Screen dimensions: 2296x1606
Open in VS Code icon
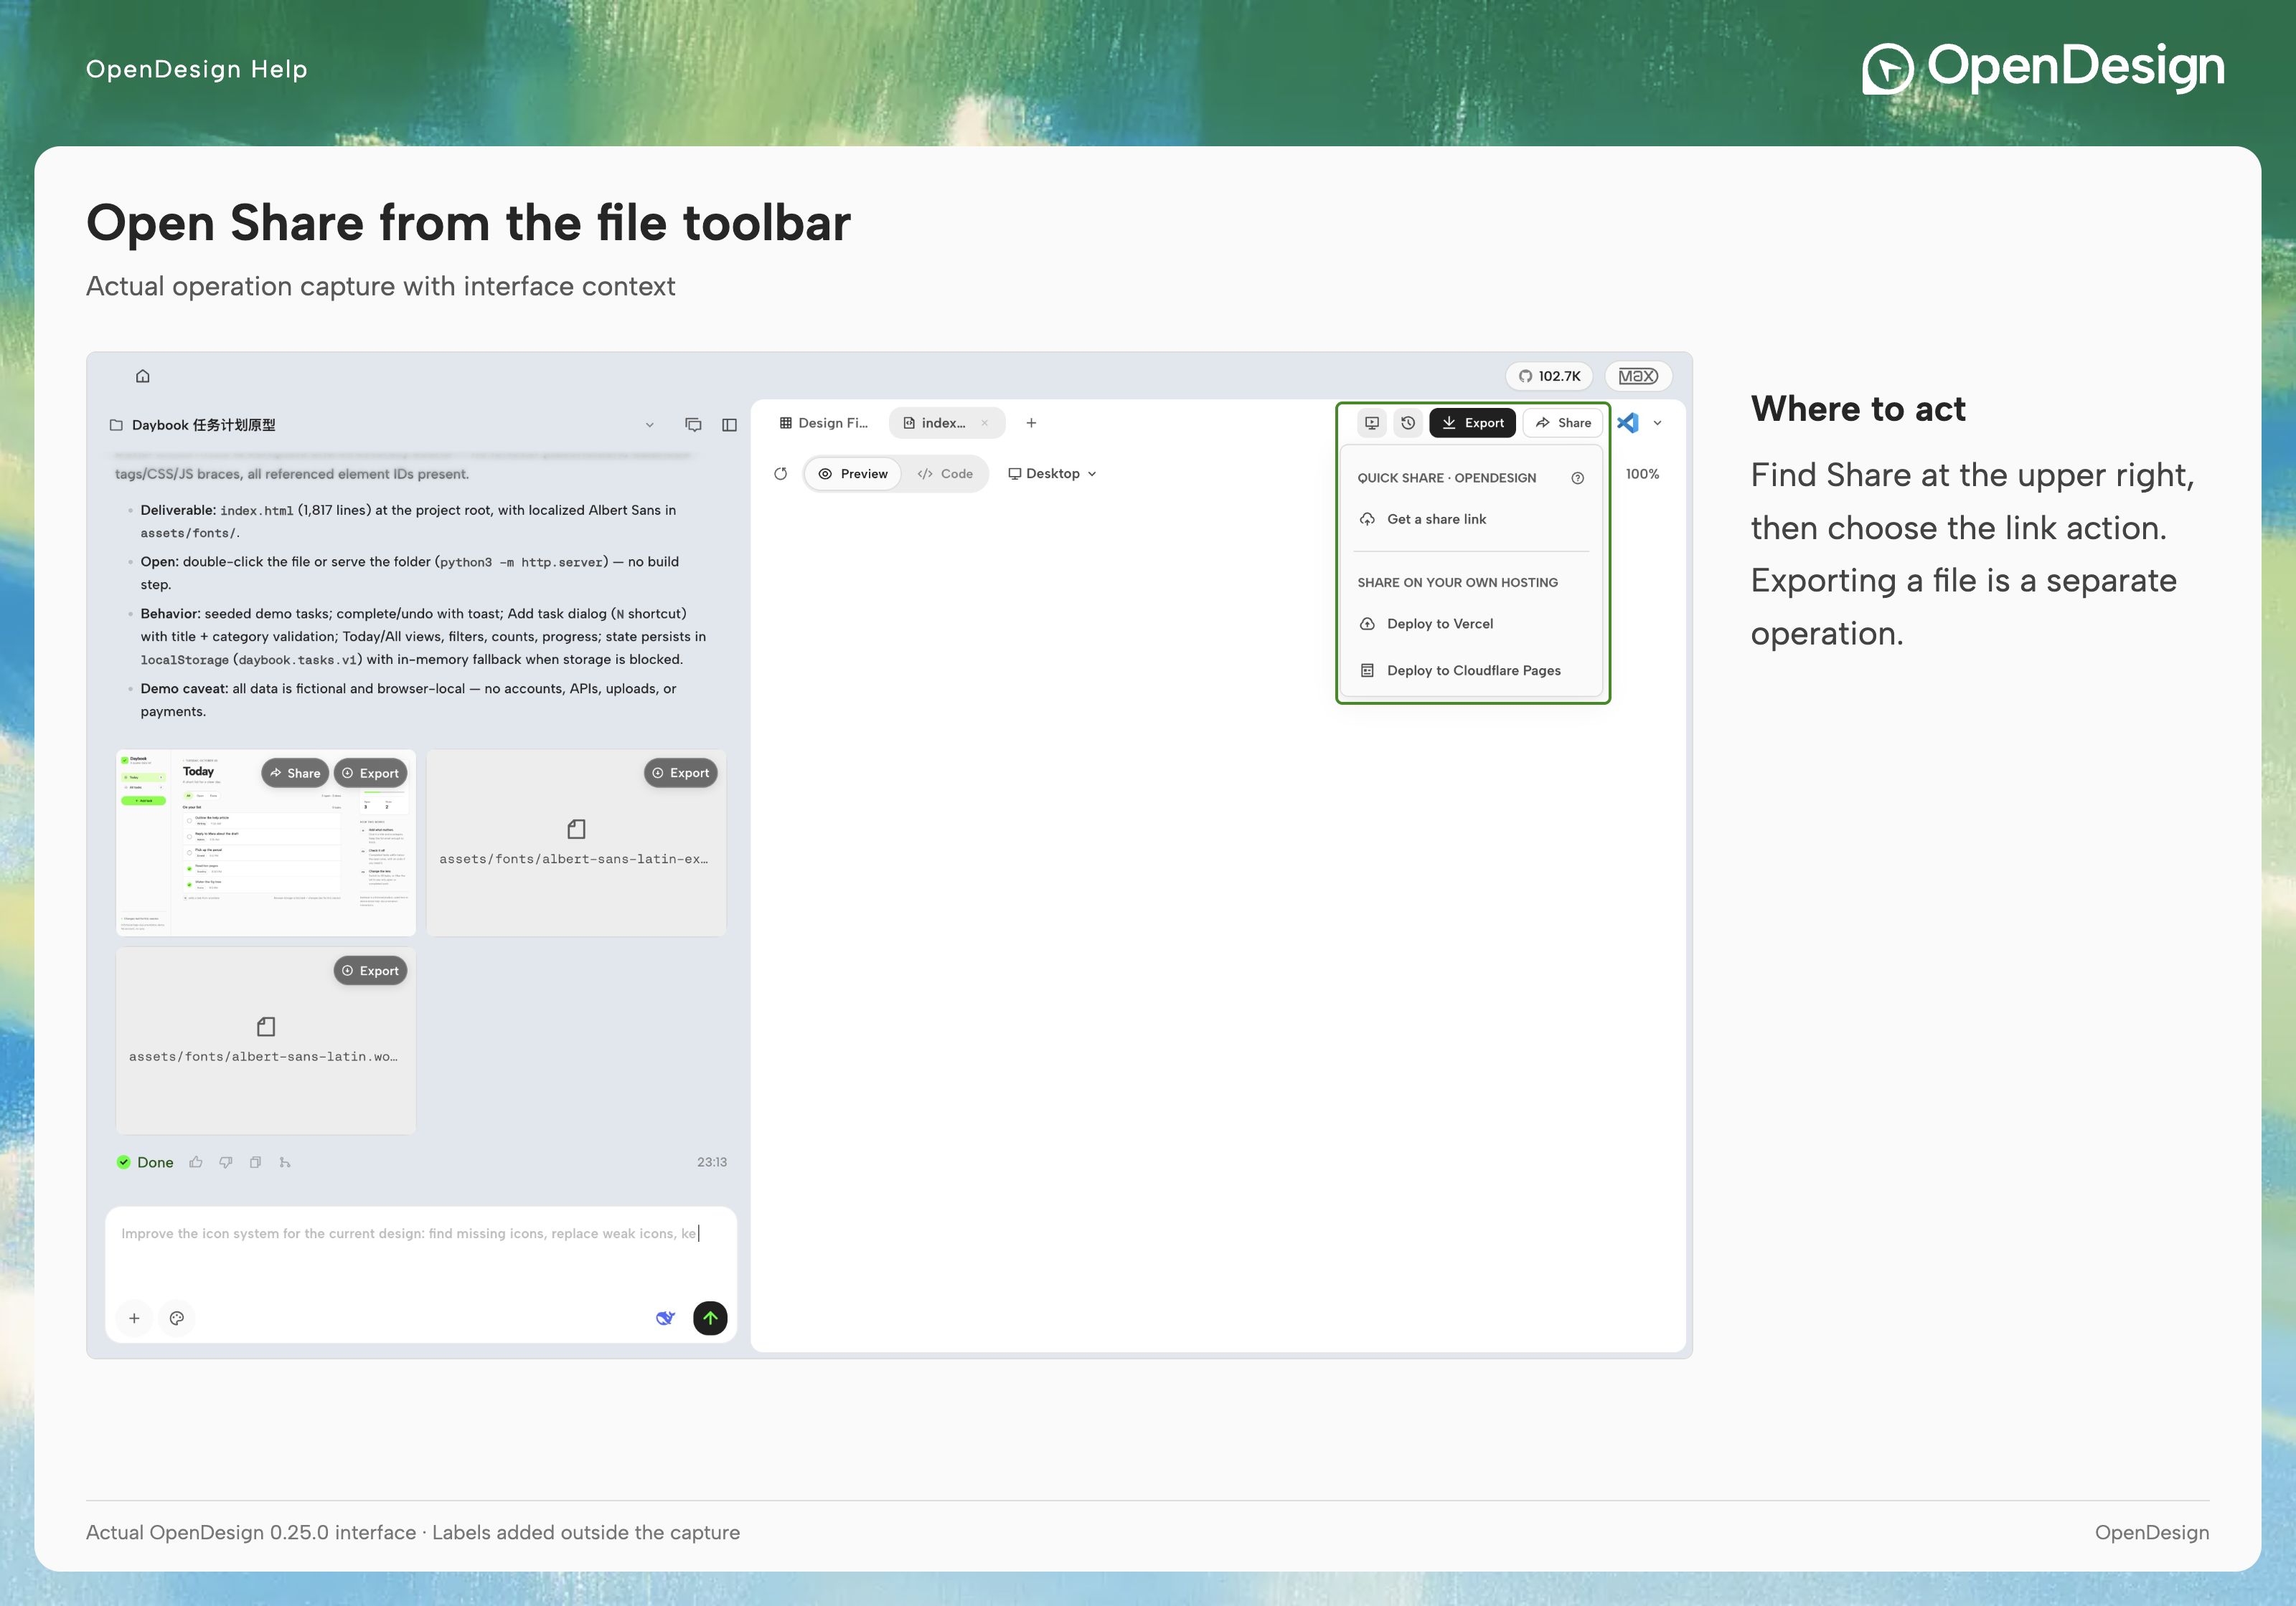pos(1628,423)
